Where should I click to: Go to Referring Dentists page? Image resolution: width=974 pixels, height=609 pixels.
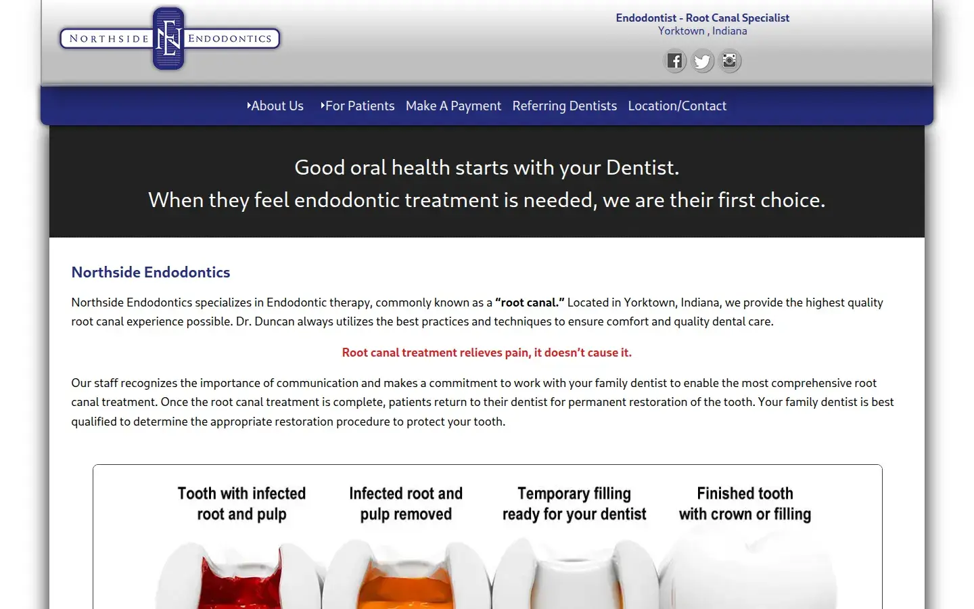565,106
